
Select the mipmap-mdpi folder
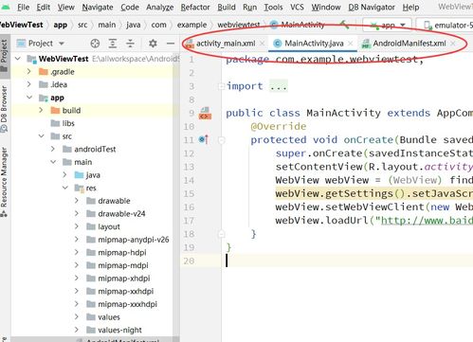pos(118,265)
